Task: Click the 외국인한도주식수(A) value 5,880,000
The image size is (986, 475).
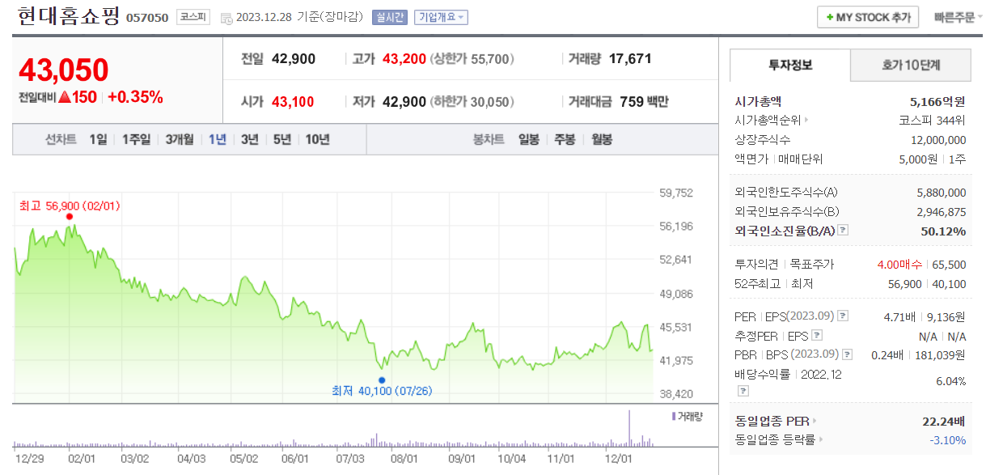Action: point(942,193)
